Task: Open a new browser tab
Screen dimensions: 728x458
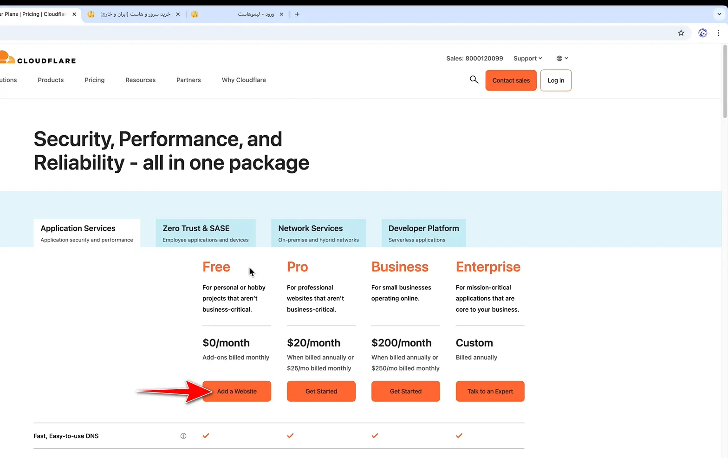Action: [x=297, y=14]
